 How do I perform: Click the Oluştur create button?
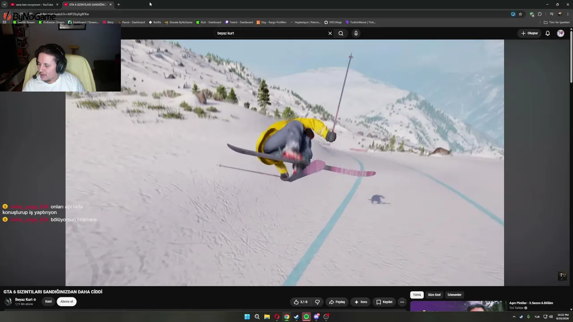tap(529, 33)
